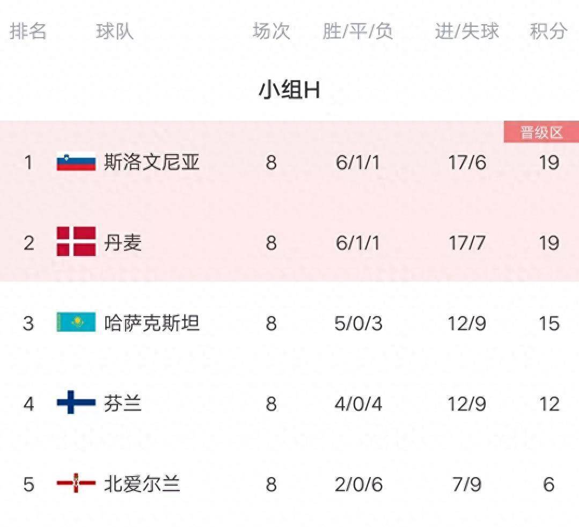This screenshot has width=579, height=527.
Task: Click the Kazakhstan flag icon
Action: (x=76, y=323)
